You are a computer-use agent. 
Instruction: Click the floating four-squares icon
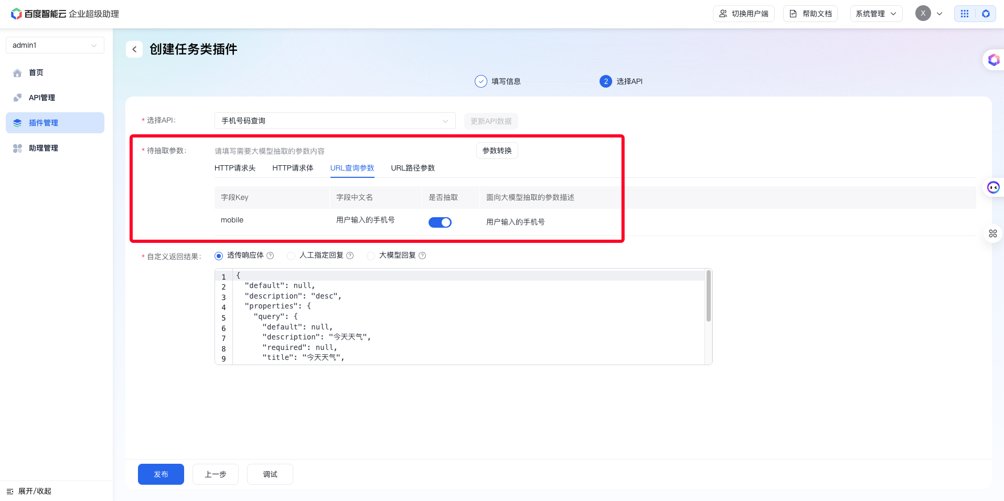pyautogui.click(x=993, y=233)
